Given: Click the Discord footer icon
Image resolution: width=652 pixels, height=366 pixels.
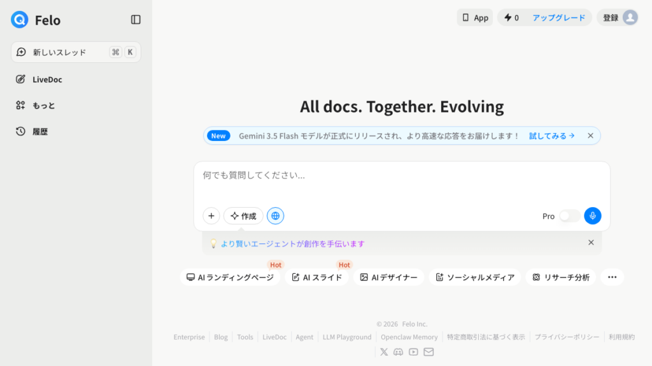Looking at the screenshot, I should [399, 352].
